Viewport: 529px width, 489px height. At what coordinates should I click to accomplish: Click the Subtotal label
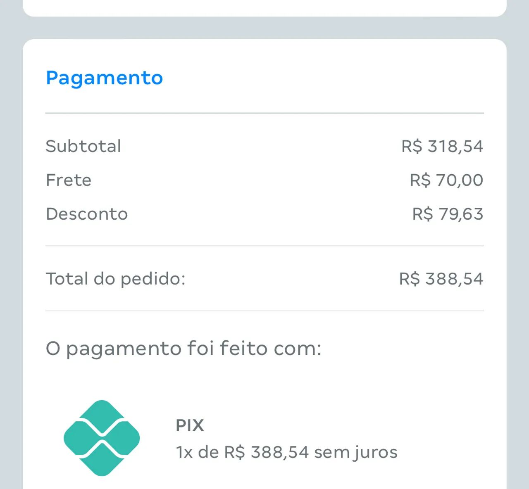pos(83,146)
